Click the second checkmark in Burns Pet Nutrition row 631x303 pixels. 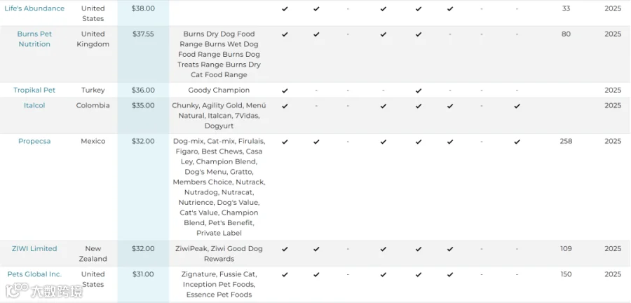click(316, 34)
